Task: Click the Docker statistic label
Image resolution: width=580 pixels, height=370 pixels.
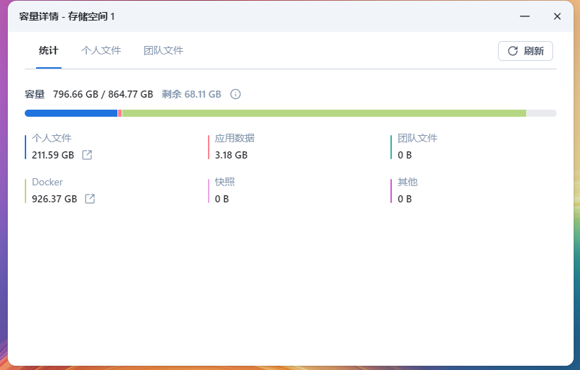Action: tap(47, 183)
